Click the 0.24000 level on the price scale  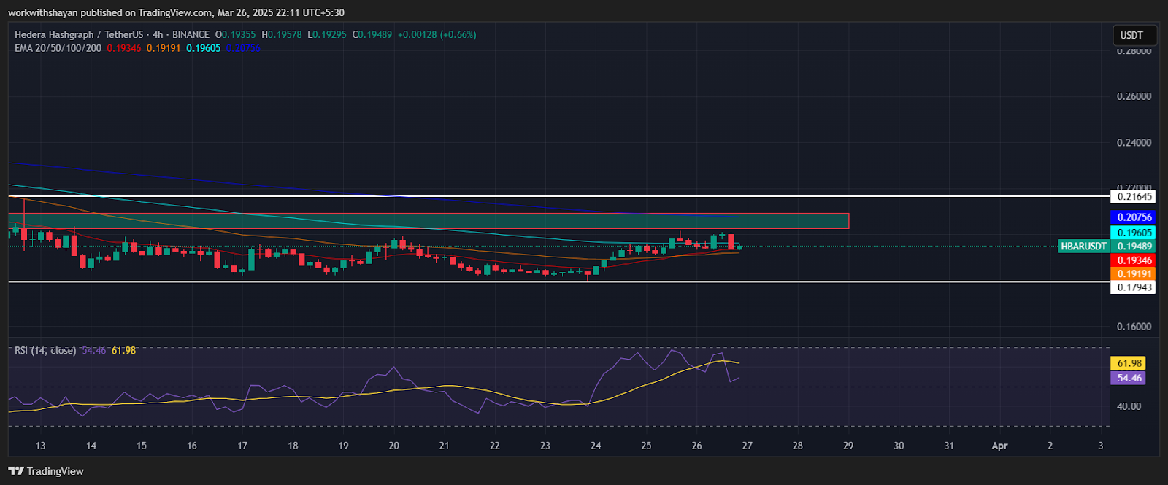[1134, 142]
